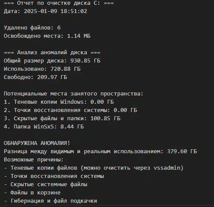This screenshot has width=214, height=207.
Task: Click item 1 'Теневые копии Windows'
Action: [x=59, y=102]
